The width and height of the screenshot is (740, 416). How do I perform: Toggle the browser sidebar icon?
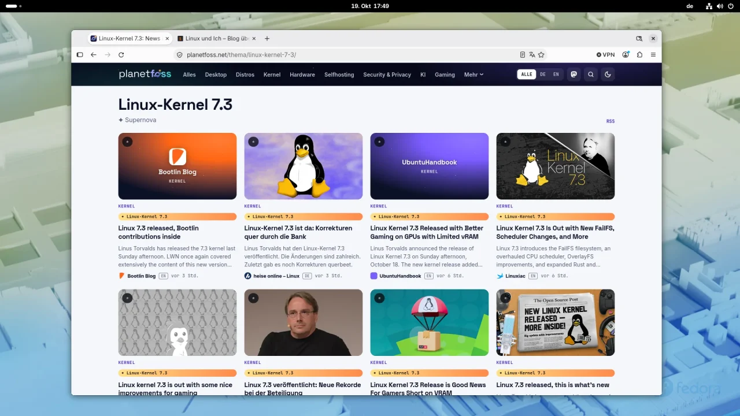[80, 55]
